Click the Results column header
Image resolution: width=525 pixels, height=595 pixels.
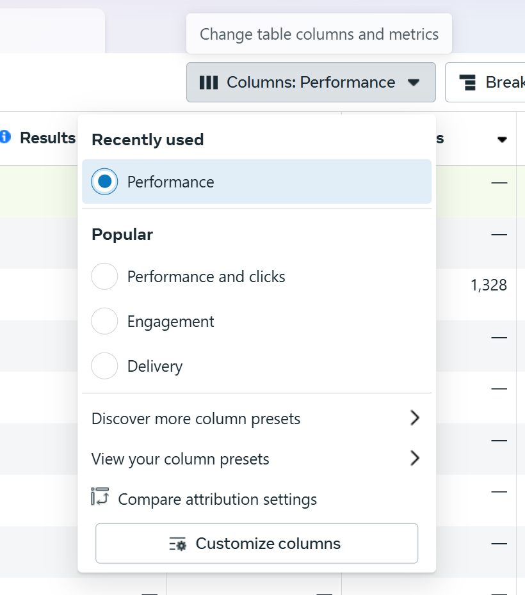[47, 138]
